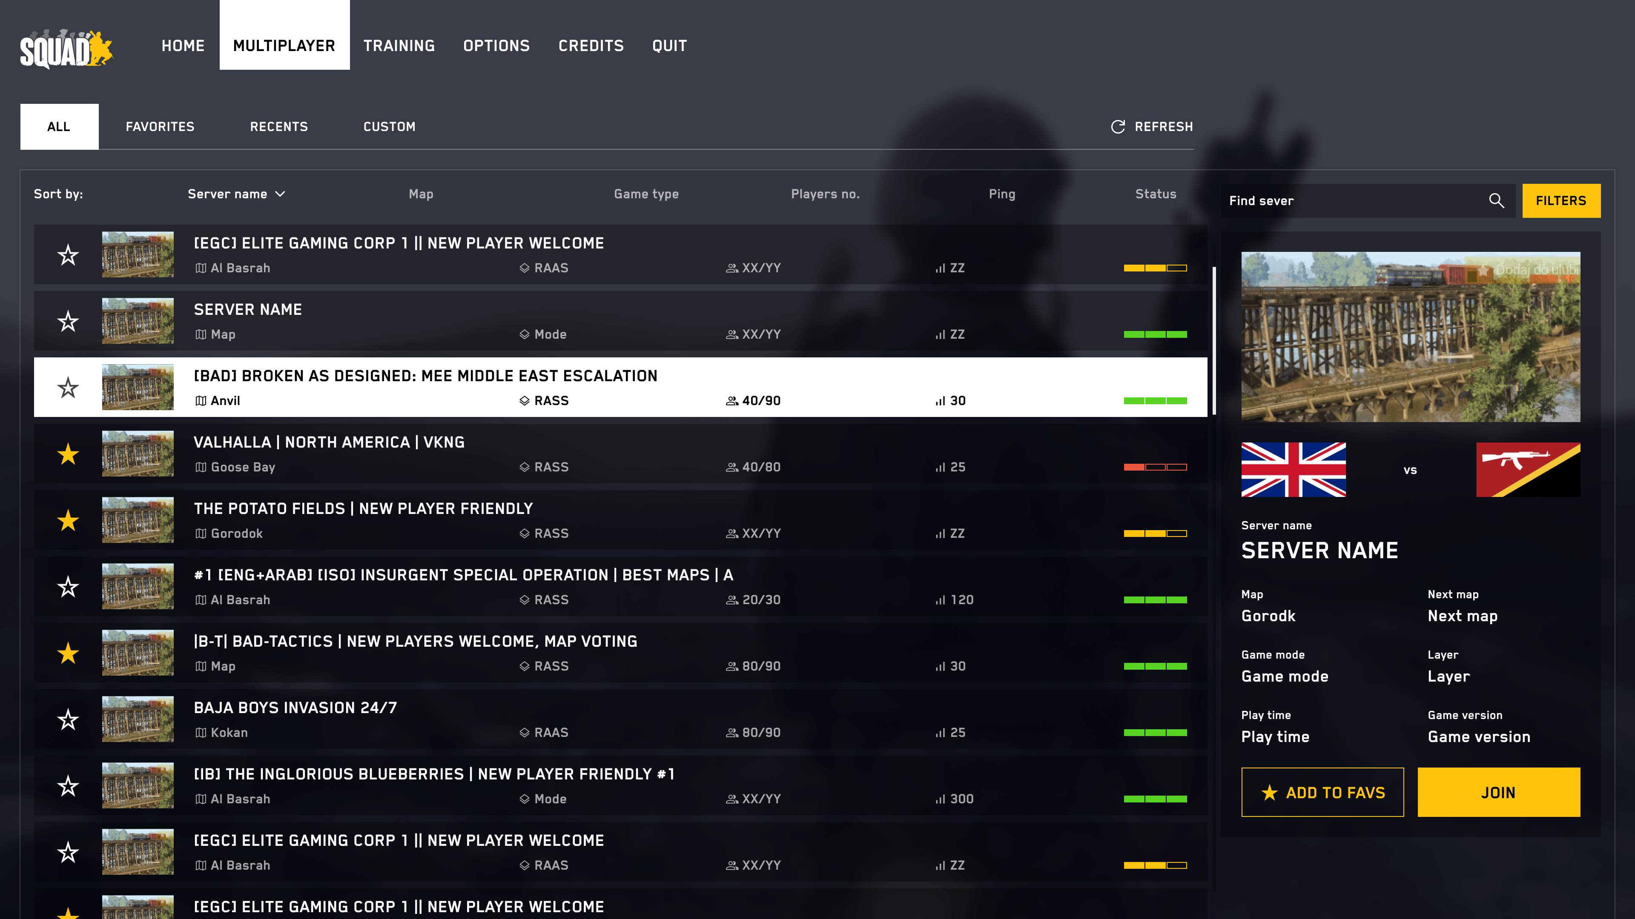Click the game mode icon in the BAJA BOYS row
The height and width of the screenshot is (919, 1635).
pos(524,733)
